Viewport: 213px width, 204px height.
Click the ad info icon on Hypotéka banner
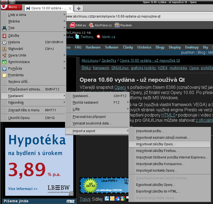click(72, 193)
